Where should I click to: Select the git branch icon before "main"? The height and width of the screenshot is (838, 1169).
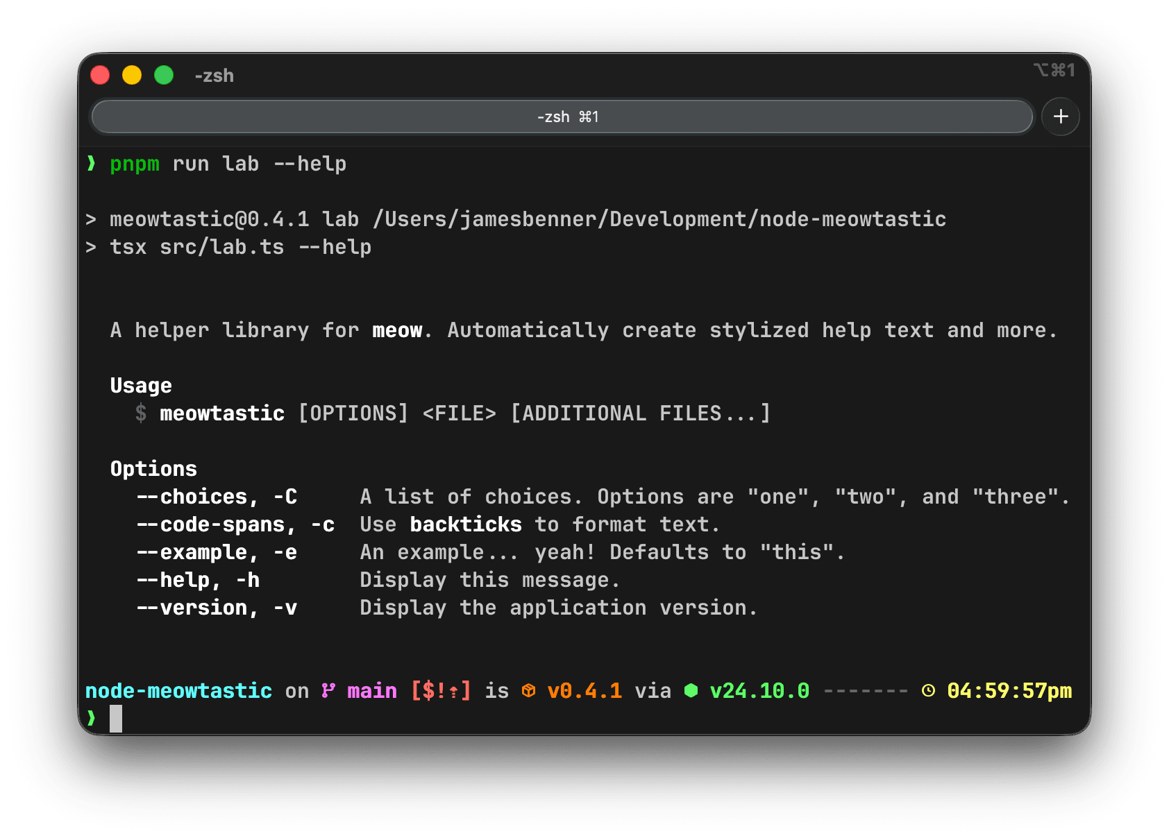point(328,690)
